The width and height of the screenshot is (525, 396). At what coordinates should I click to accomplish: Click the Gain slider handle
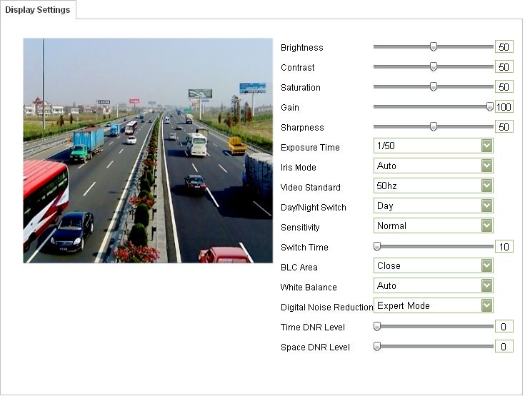489,107
